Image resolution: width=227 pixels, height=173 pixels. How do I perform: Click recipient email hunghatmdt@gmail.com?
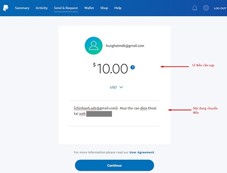[x=125, y=46]
